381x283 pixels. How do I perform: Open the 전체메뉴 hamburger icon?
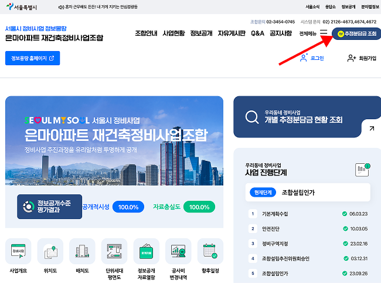click(324, 32)
